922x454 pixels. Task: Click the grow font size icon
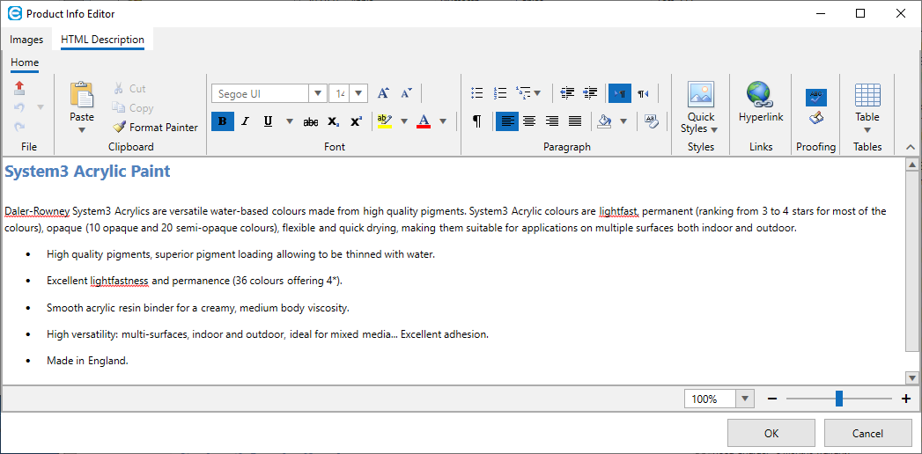pos(383,93)
